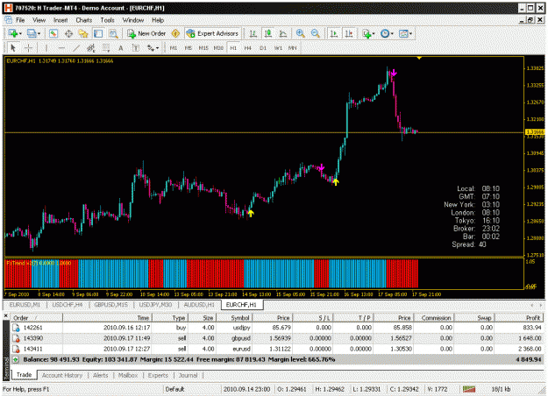Image resolution: width=548 pixels, height=396 pixels.
Task: Select order 143390 gbpusd row
Action: click(277, 338)
